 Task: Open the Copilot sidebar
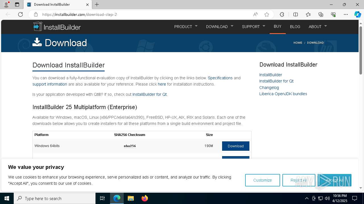click(357, 14)
